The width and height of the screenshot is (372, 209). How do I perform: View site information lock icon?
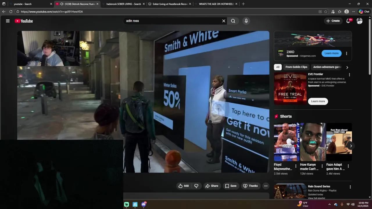click(18, 12)
